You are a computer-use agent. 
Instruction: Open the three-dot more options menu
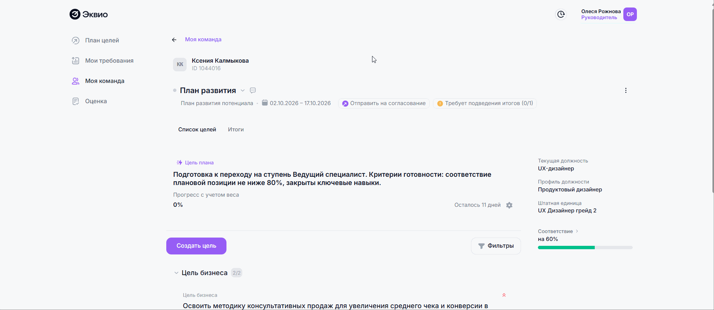click(626, 90)
